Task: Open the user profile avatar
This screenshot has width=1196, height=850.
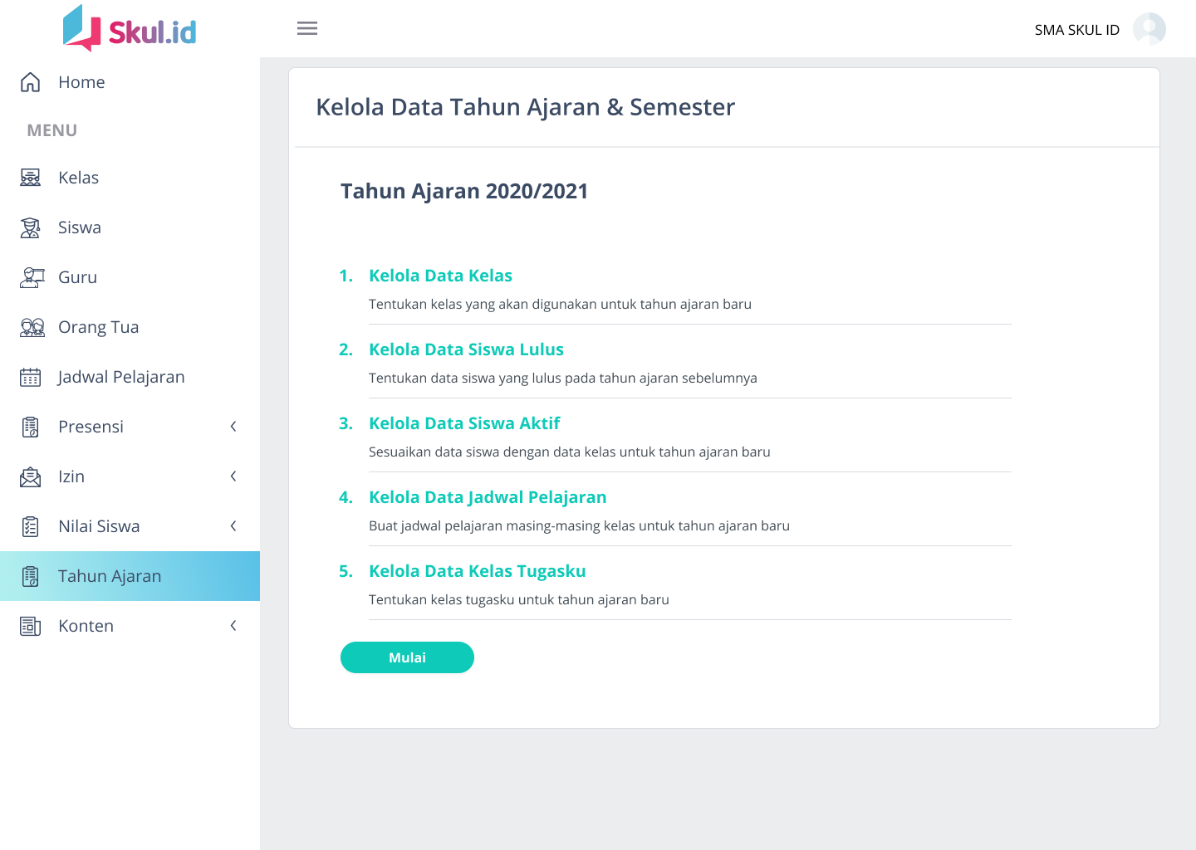Action: (x=1149, y=29)
